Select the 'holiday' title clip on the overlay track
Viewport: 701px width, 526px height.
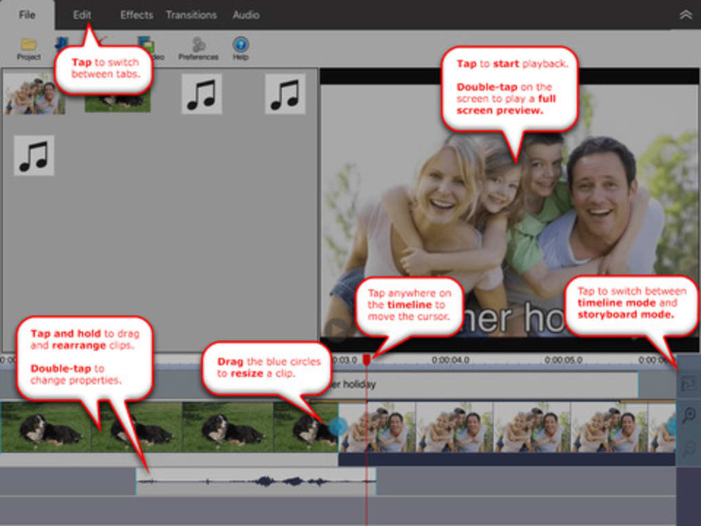(485, 384)
